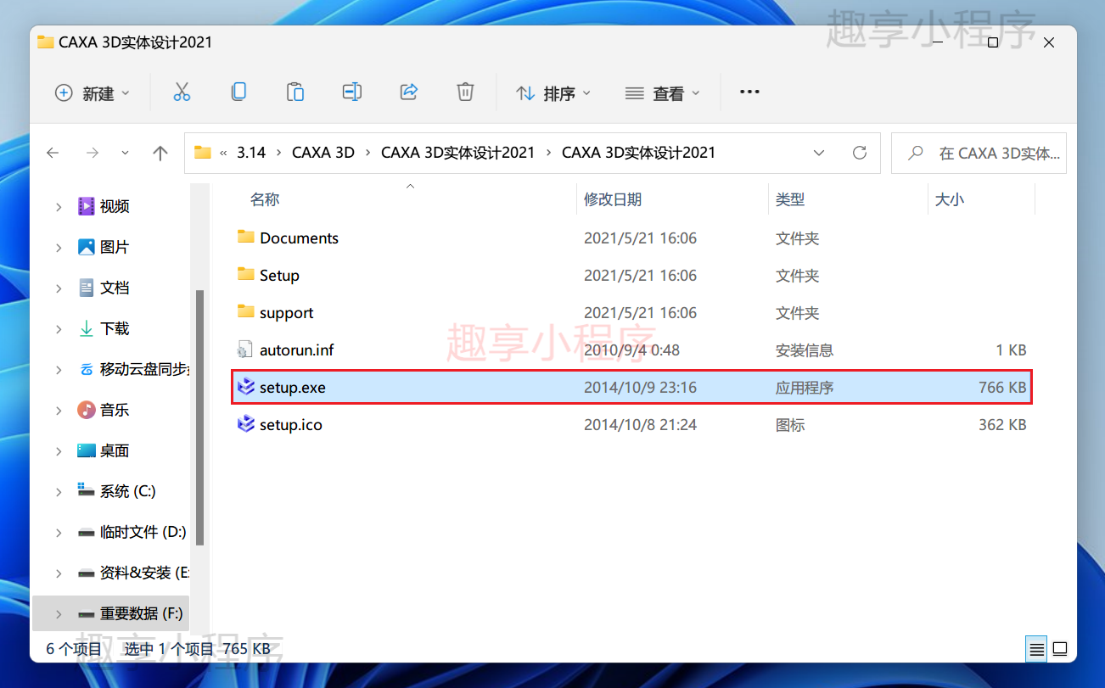Expand the 临时文件 (D:) drive node
The image size is (1105, 688).
click(59, 532)
